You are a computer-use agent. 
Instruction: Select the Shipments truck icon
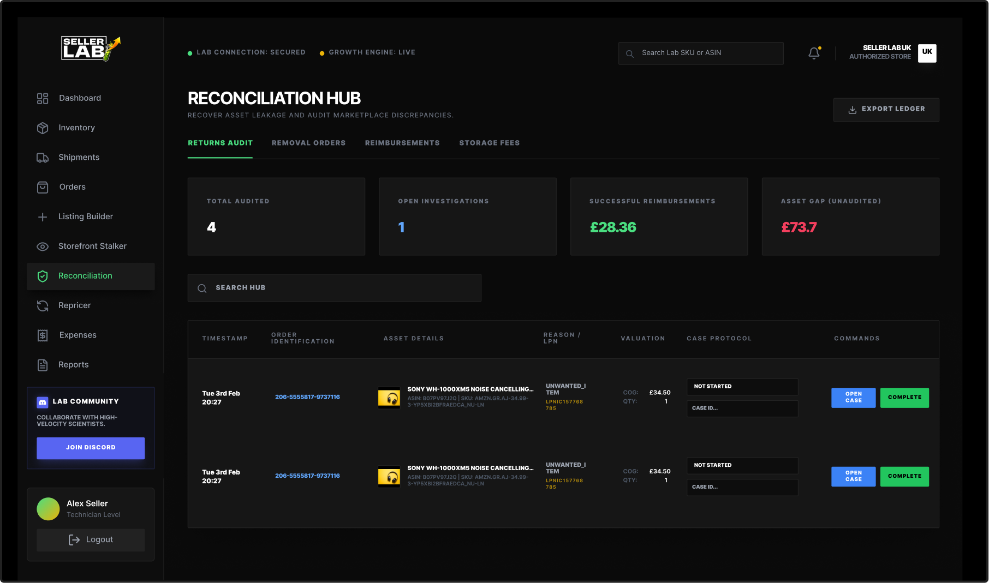coord(43,157)
